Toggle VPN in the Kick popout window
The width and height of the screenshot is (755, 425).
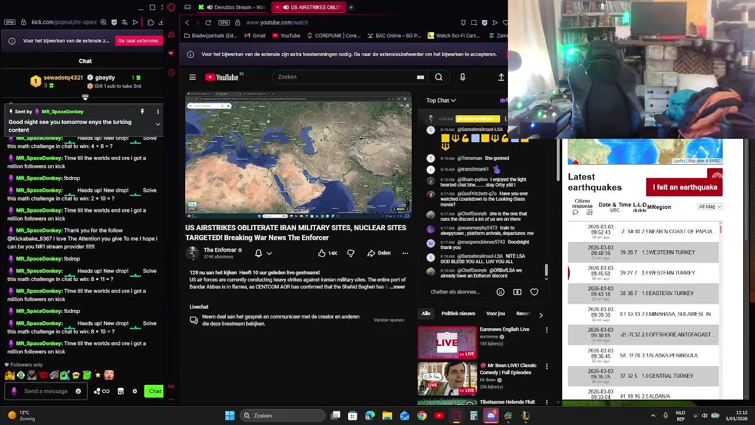click(9, 22)
